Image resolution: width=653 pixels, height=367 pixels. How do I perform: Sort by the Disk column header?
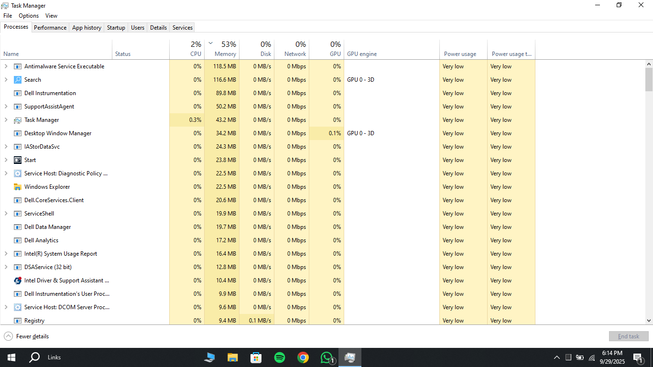coord(257,49)
